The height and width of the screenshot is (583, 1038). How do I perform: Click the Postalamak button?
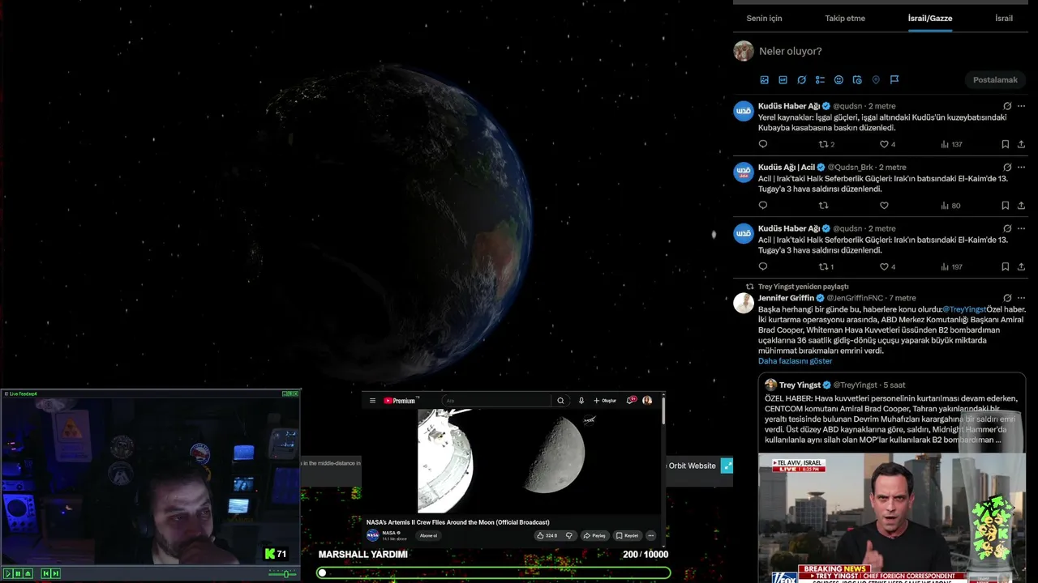click(995, 80)
